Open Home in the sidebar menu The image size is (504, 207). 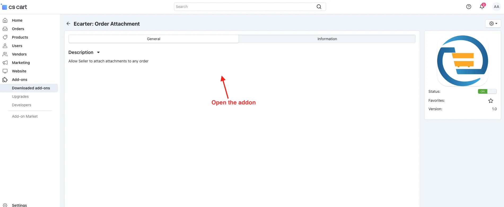17,20
